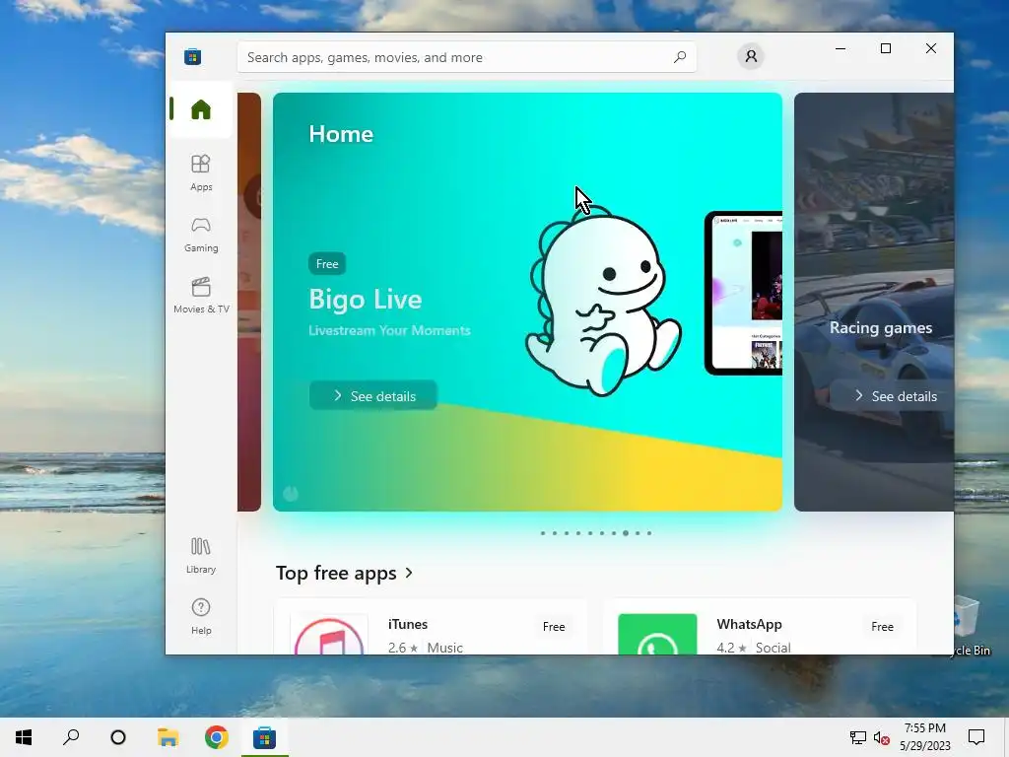Open the notification center icon
This screenshot has height=757, width=1009.
click(x=976, y=737)
